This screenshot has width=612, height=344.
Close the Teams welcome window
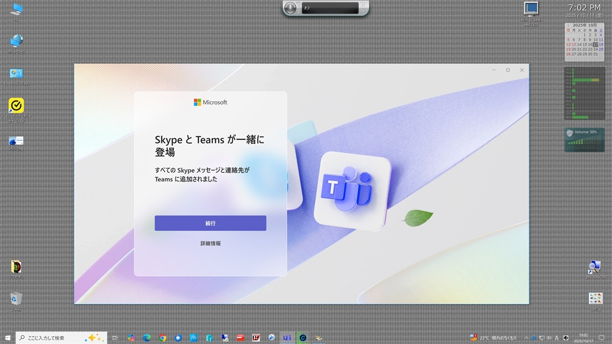pyautogui.click(x=522, y=70)
